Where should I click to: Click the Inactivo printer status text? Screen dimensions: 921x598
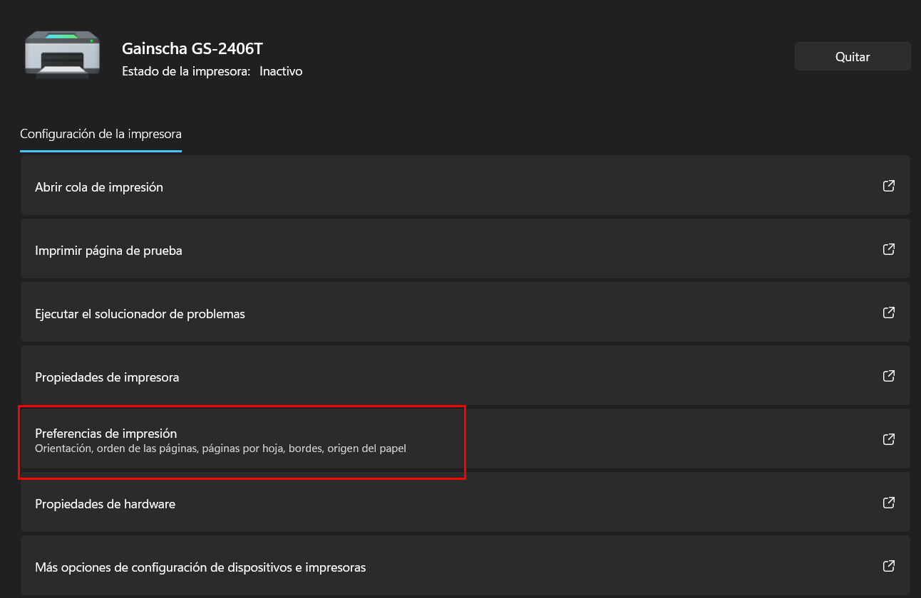(x=281, y=71)
